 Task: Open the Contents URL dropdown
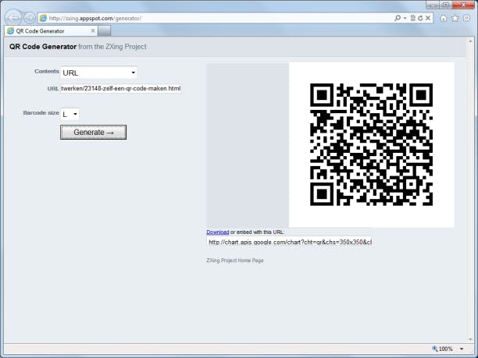(98, 73)
